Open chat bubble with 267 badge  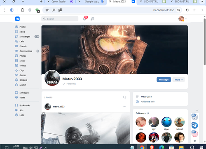point(194,117)
